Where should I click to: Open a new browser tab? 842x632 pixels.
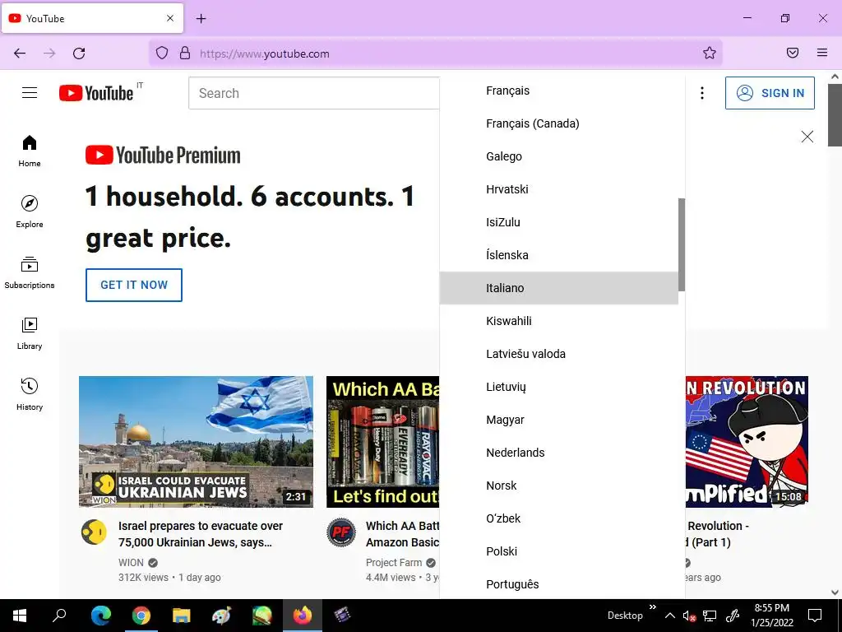201,19
